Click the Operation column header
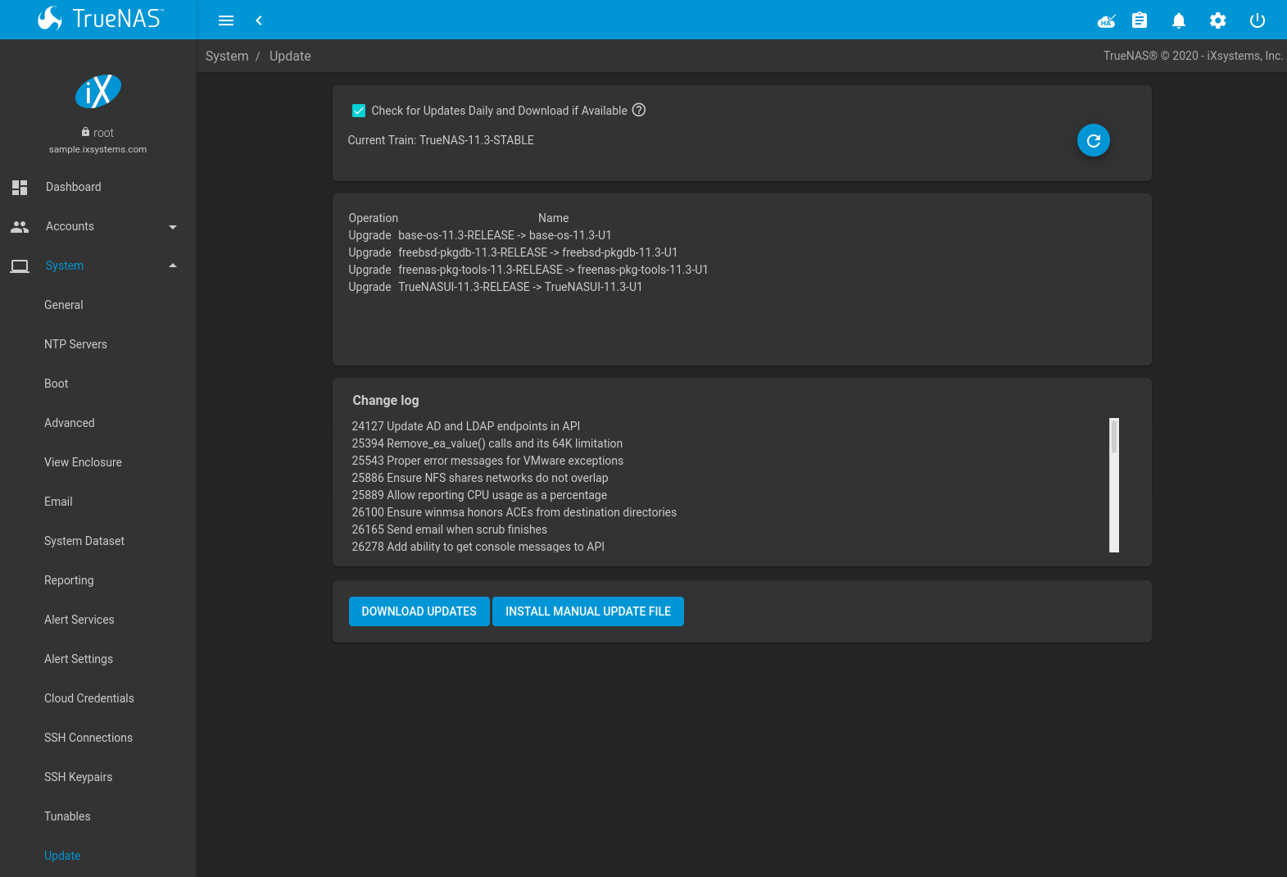 [x=374, y=218]
